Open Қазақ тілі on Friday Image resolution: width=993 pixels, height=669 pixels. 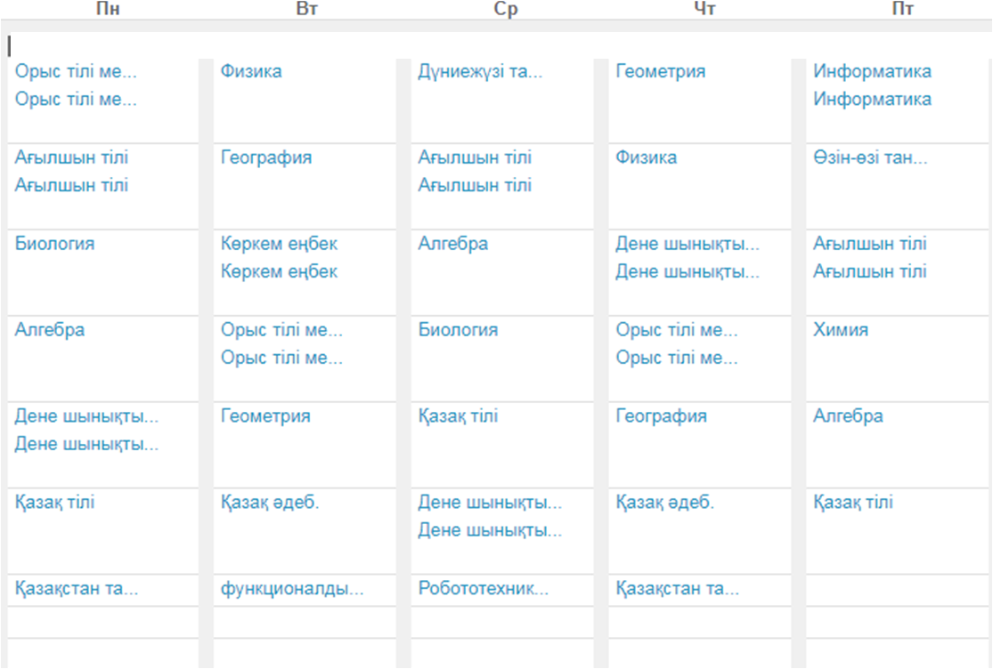(x=853, y=503)
